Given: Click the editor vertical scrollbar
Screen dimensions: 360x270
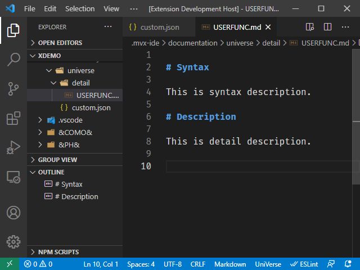Looking at the screenshot, I should click(356, 116).
